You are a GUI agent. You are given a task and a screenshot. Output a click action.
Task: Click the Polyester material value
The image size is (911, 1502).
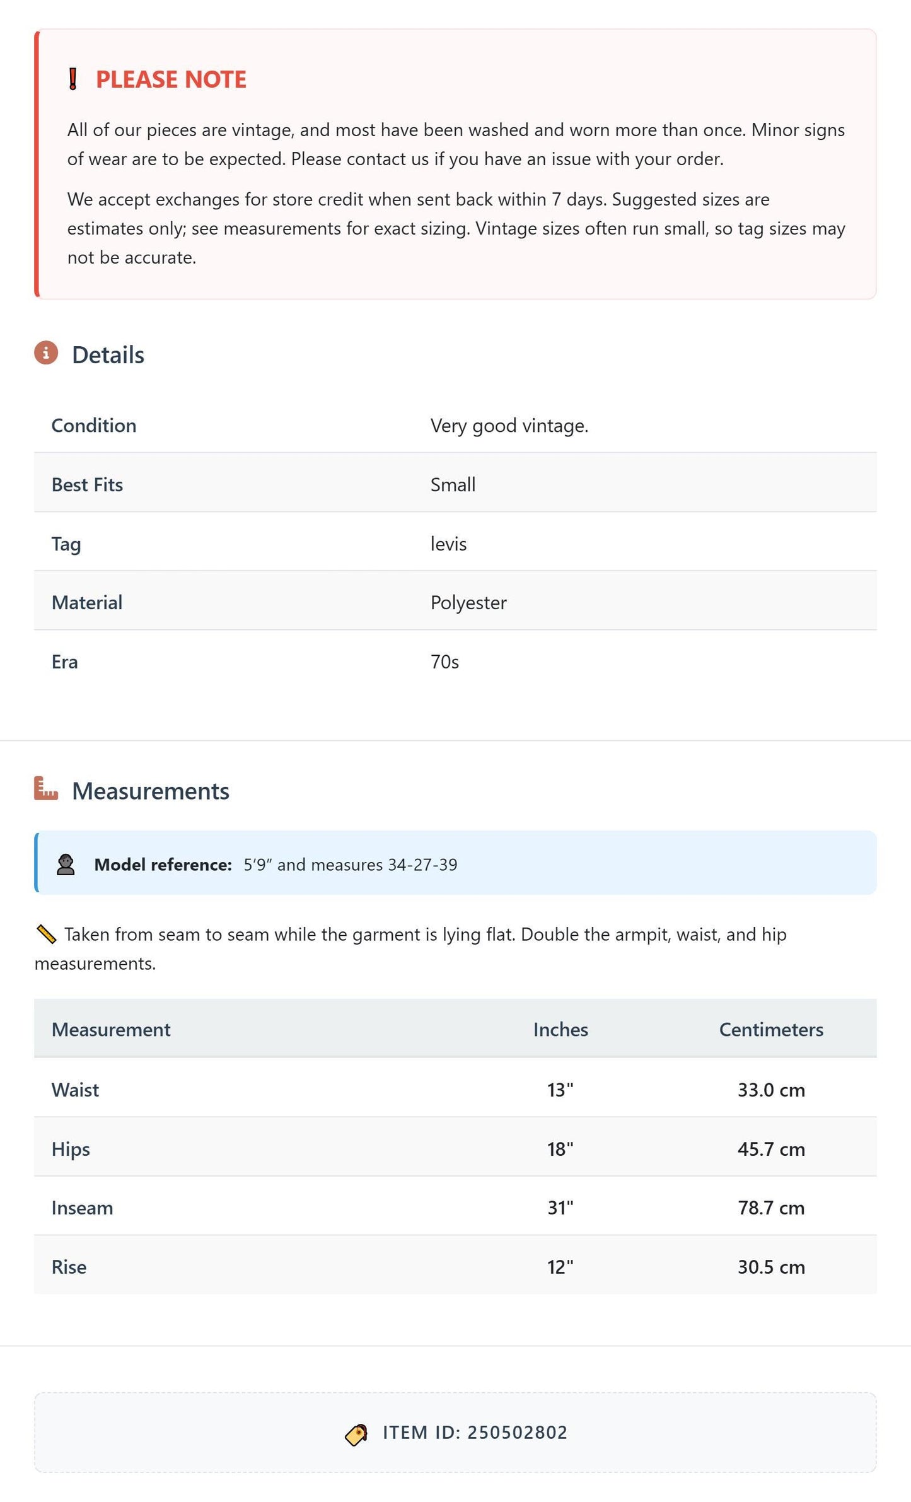tap(468, 603)
